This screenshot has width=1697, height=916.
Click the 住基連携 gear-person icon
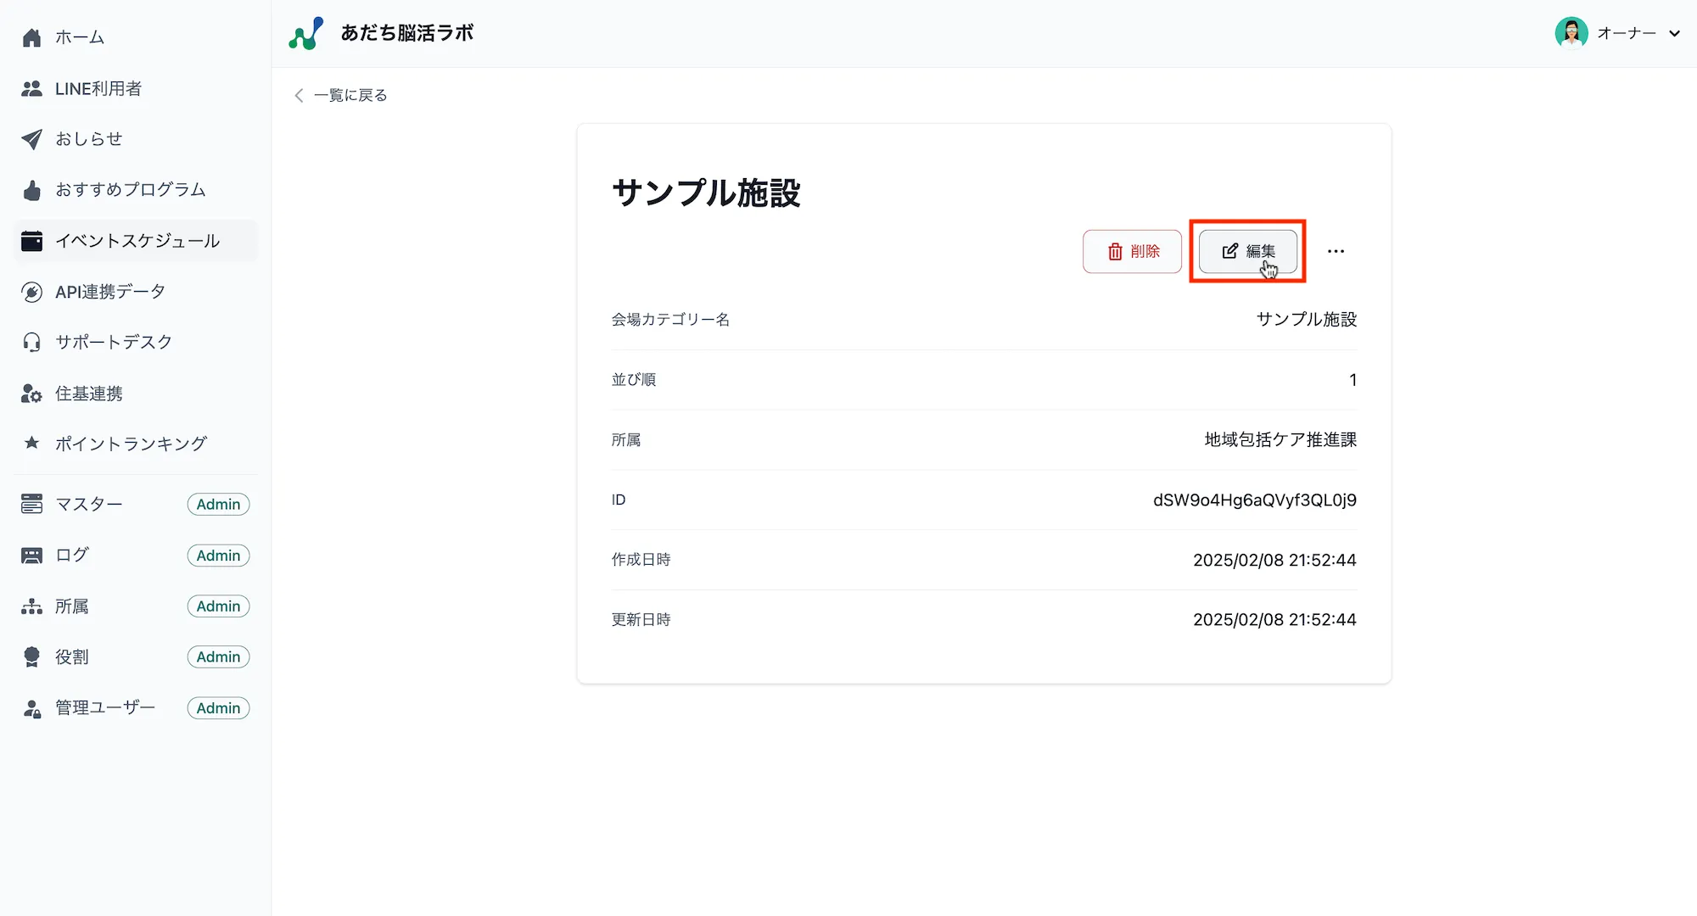[x=31, y=393]
